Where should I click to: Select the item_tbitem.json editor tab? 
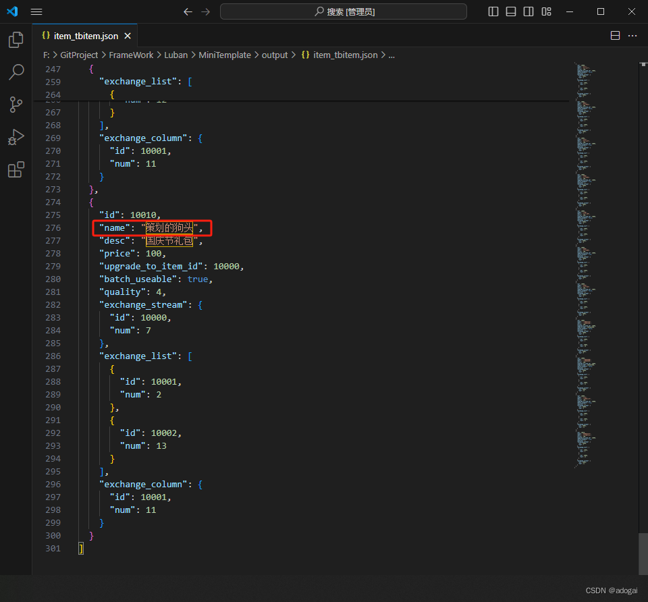[85, 36]
